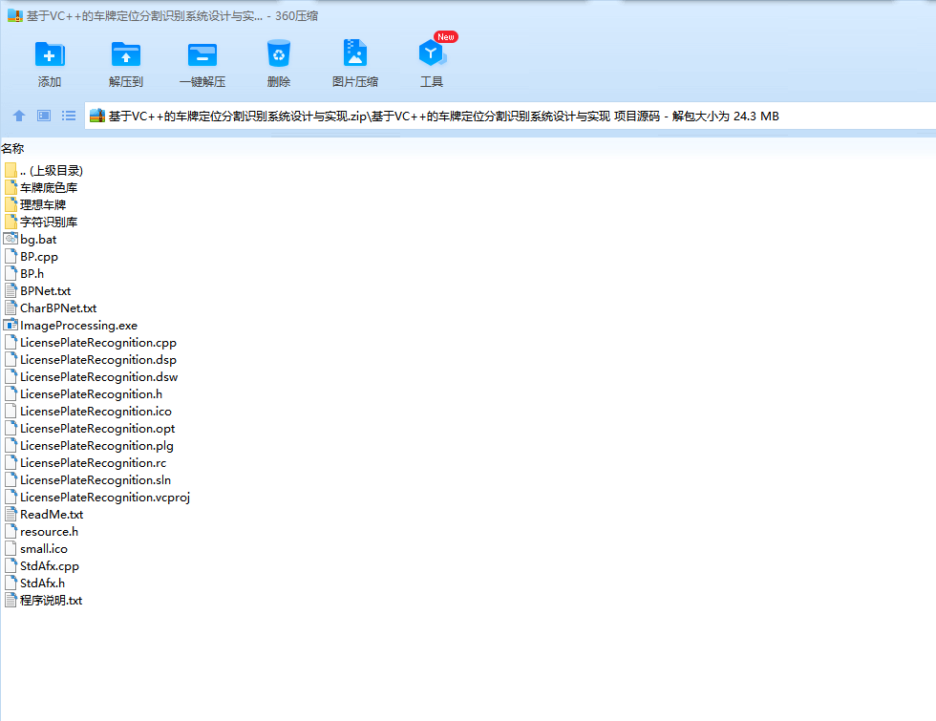Select the ImageProcessing.exe file
The width and height of the screenshot is (936, 721).
(x=71, y=326)
